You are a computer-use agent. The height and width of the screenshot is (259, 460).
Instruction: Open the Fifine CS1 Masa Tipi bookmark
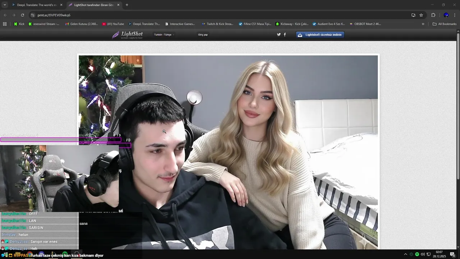tap(255, 24)
